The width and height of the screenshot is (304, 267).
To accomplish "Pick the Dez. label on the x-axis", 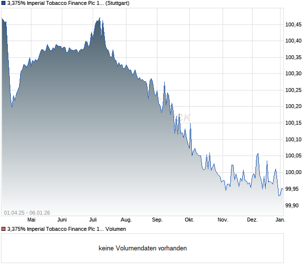I will pyautogui.click(x=252, y=220).
